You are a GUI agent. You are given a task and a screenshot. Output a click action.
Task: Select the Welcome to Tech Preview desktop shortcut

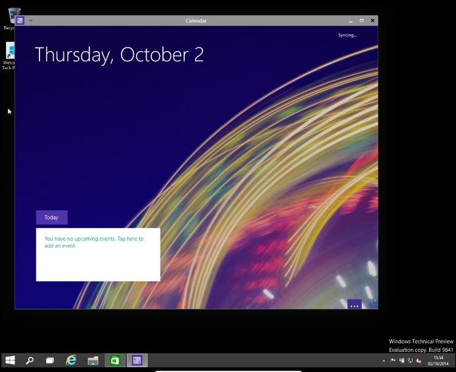pyautogui.click(x=9, y=56)
